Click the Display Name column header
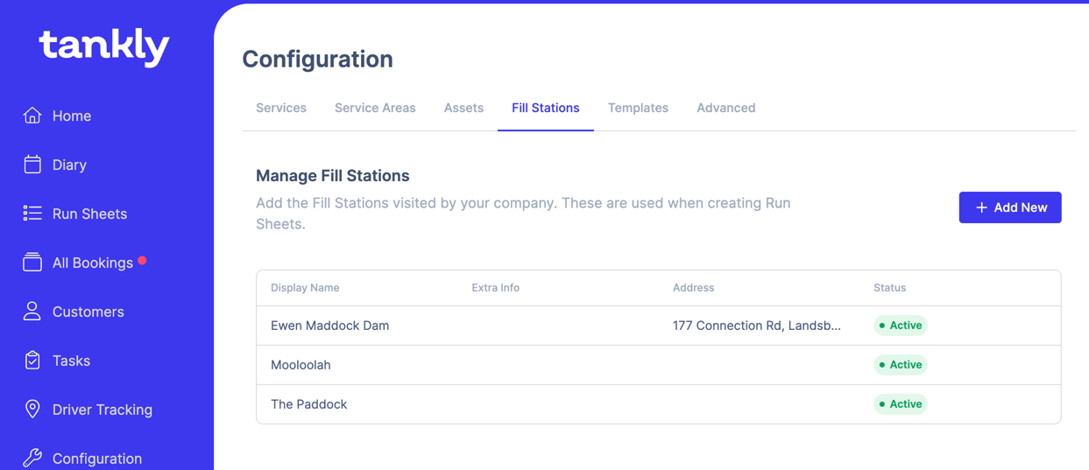 pos(305,288)
